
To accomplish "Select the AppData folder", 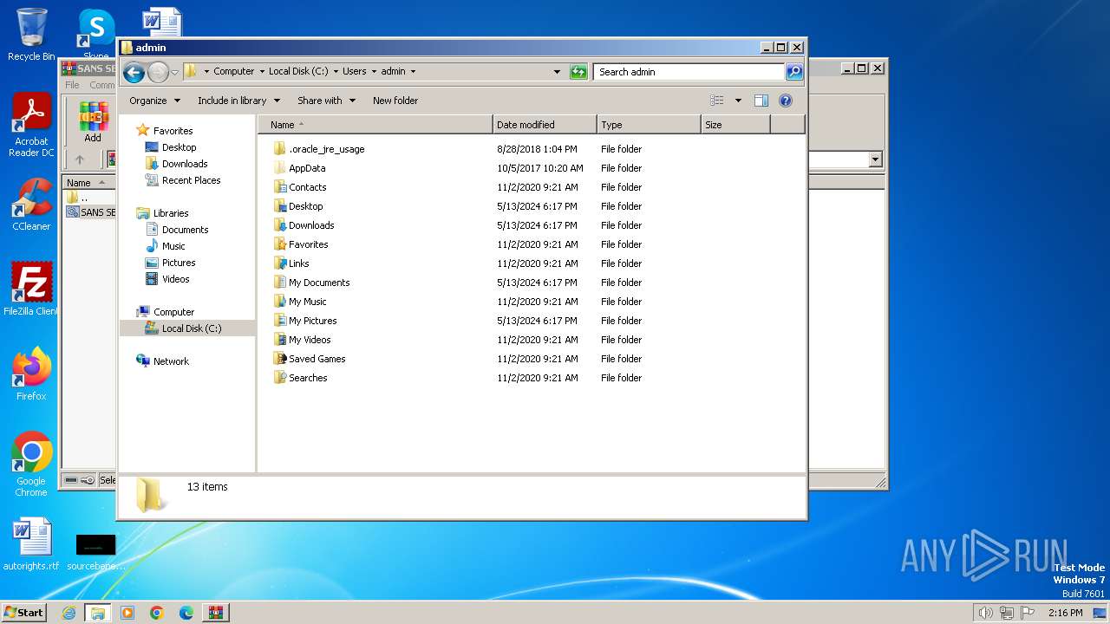I will tap(307, 168).
